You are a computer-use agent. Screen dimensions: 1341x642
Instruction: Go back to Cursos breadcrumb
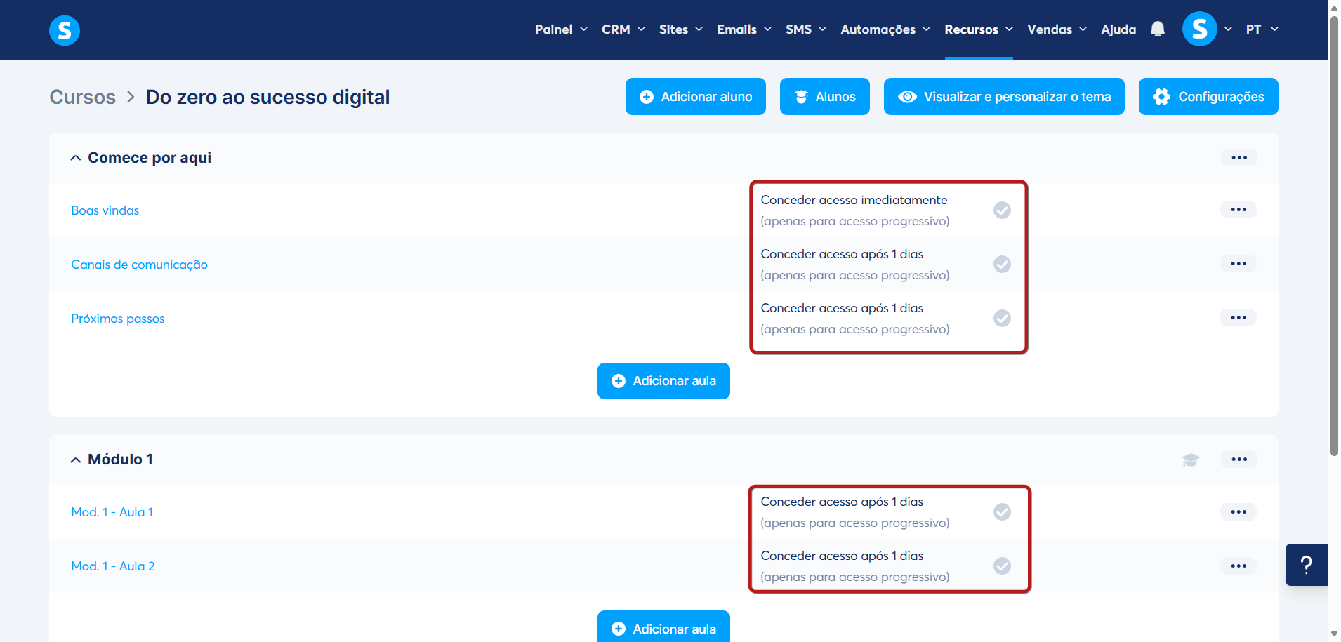tap(83, 97)
